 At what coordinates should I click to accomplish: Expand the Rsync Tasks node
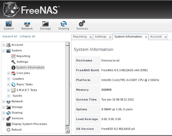[9, 85]
